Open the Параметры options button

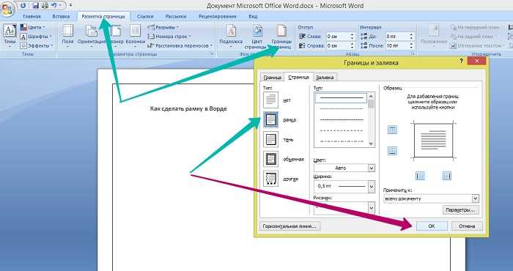461,210
